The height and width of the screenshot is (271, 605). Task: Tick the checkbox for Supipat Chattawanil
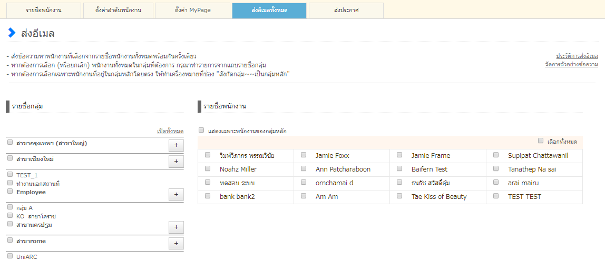(x=496, y=155)
